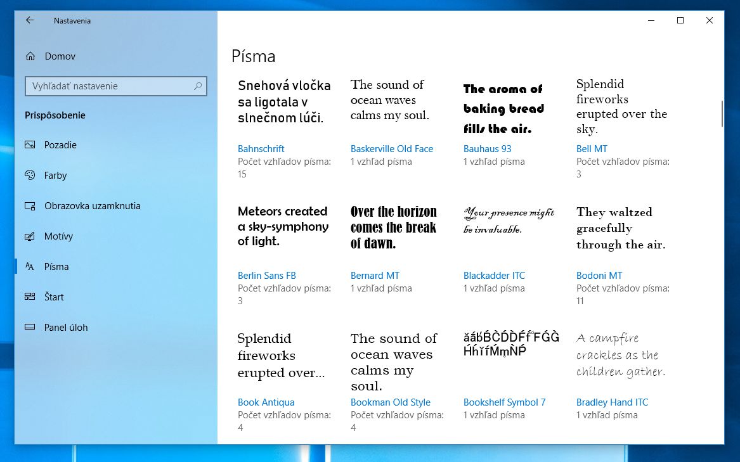Click the back arrow in Nastavenia

tap(30, 20)
